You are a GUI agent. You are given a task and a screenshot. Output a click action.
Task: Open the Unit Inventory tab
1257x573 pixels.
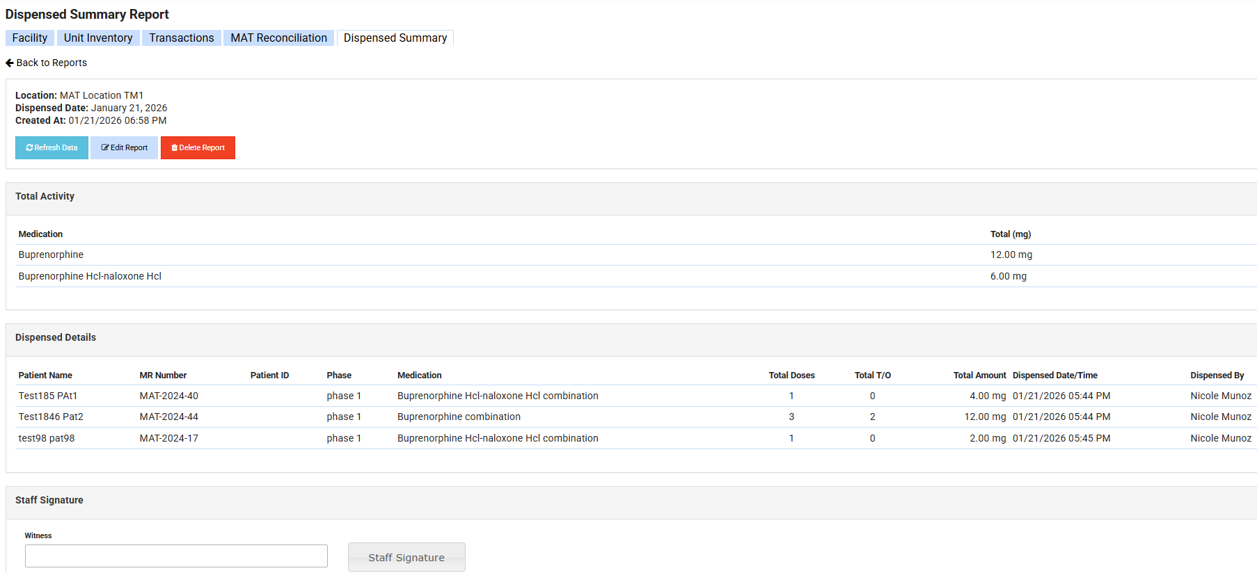98,38
